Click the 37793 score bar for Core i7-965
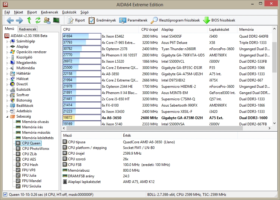This screenshot has width=280, height=200. [82, 42]
